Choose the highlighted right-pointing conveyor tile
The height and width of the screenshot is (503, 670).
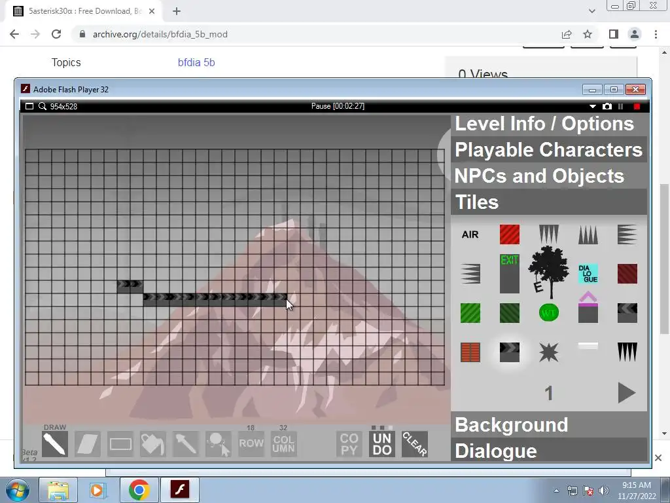coord(509,352)
